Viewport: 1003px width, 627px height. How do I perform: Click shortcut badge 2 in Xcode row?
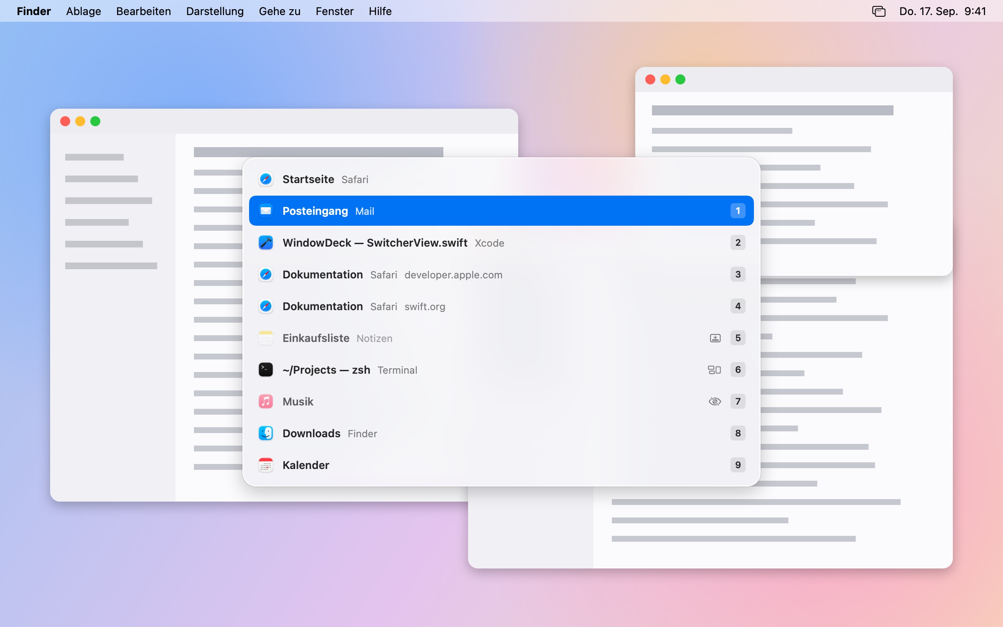738,242
